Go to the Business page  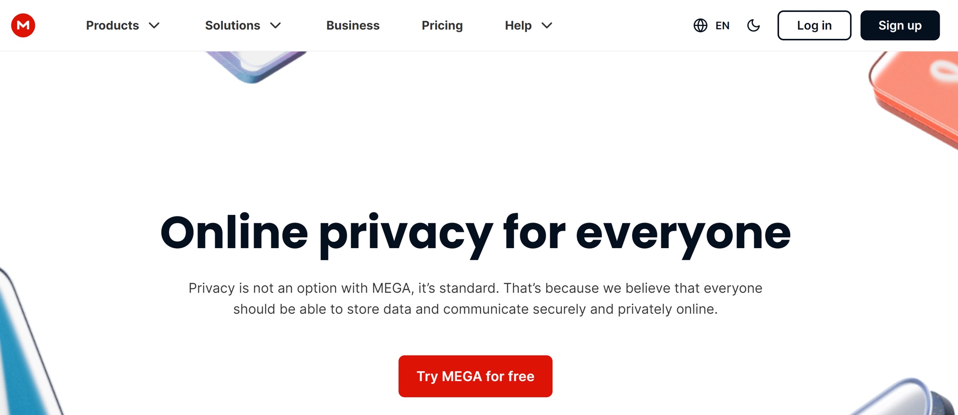click(353, 26)
